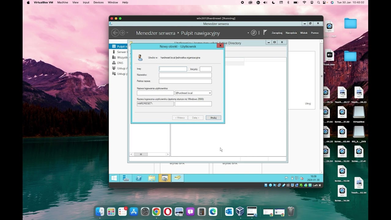Click the Ukryj link in Server Manager
The height and width of the screenshot is (220, 391).
click(x=308, y=104)
